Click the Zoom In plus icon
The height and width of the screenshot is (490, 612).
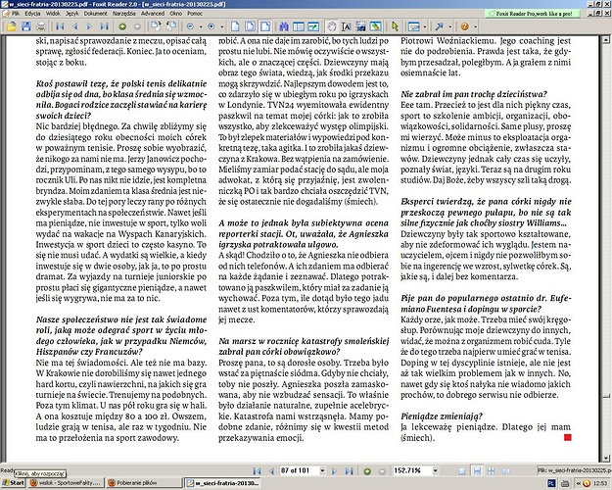(x=212, y=26)
